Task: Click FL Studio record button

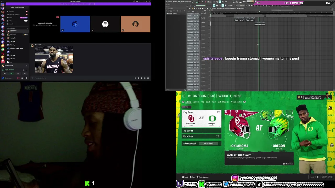Action: (x=205, y=2)
